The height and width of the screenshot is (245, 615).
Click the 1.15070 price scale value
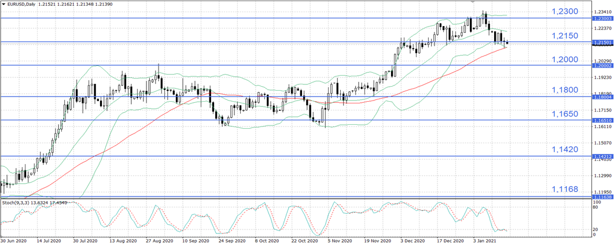(603, 143)
